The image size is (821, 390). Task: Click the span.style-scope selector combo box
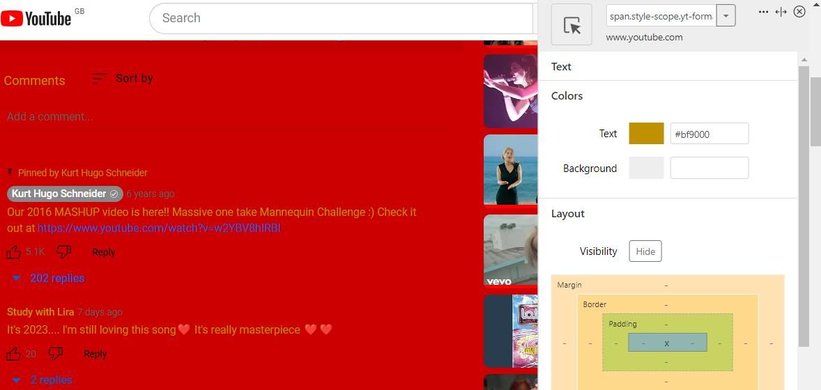pyautogui.click(x=661, y=16)
